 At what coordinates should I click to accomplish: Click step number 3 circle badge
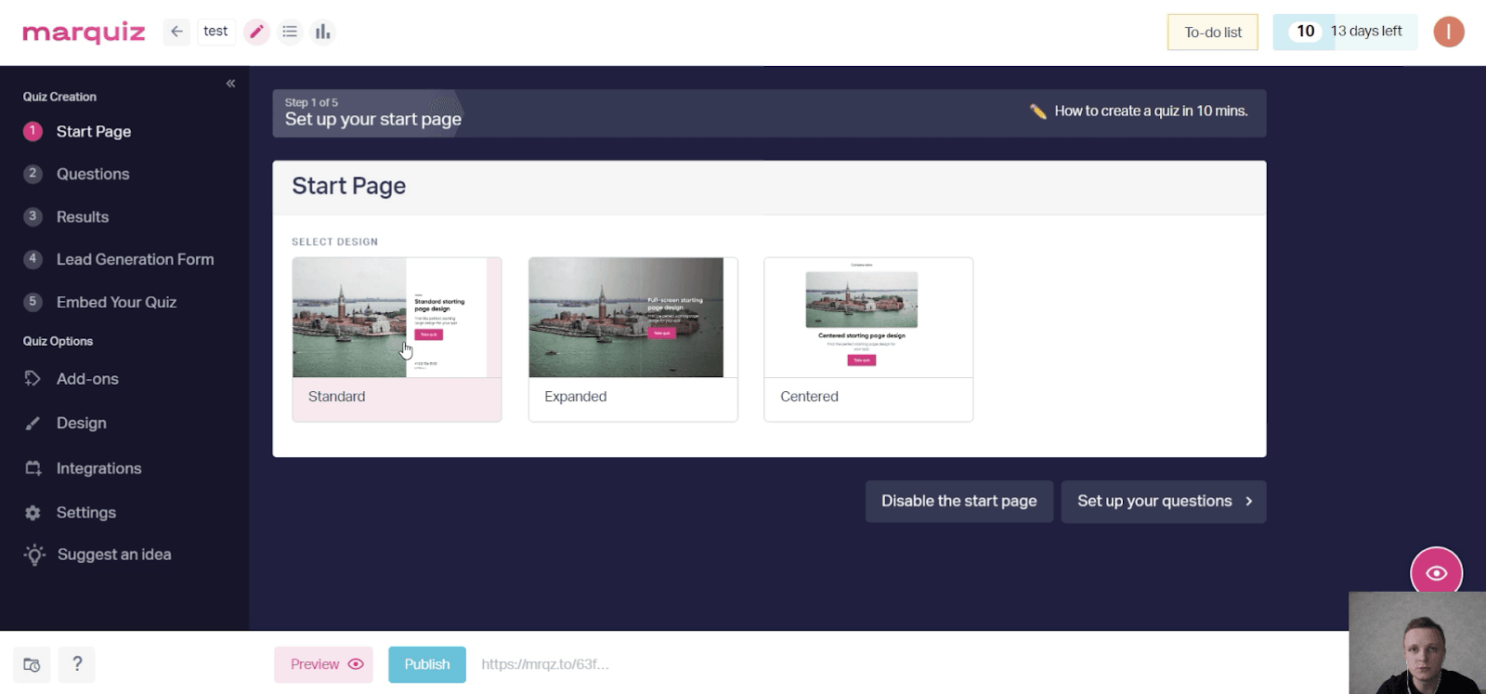click(x=33, y=216)
